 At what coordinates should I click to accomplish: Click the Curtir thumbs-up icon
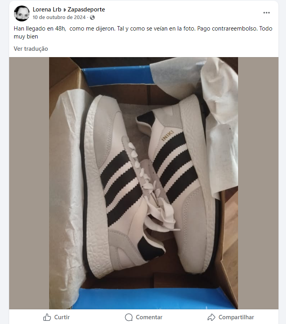pos(47,317)
